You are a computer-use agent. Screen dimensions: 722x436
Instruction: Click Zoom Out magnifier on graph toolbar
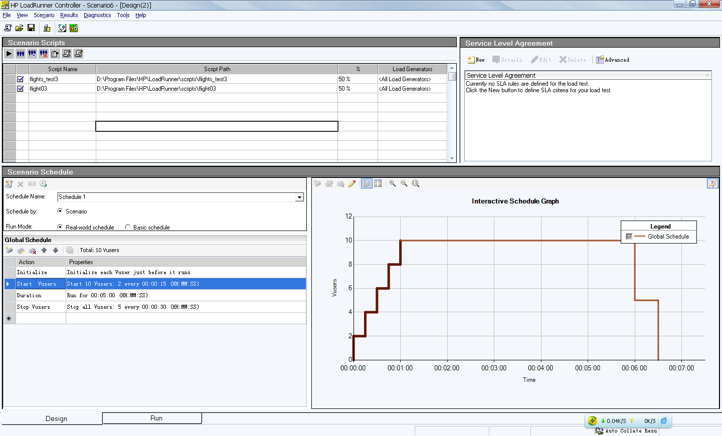pyautogui.click(x=404, y=183)
